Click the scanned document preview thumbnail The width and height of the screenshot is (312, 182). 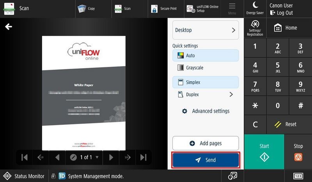tap(83, 93)
